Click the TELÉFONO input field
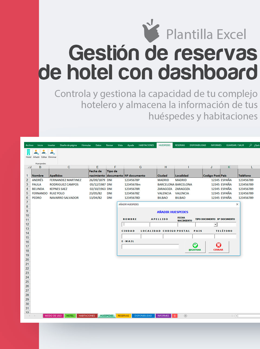Image resolution: width=260 pixels, height=349 pixels. (x=225, y=236)
